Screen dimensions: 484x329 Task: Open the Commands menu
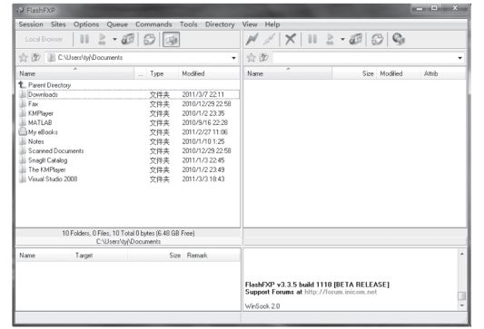pyautogui.click(x=153, y=24)
